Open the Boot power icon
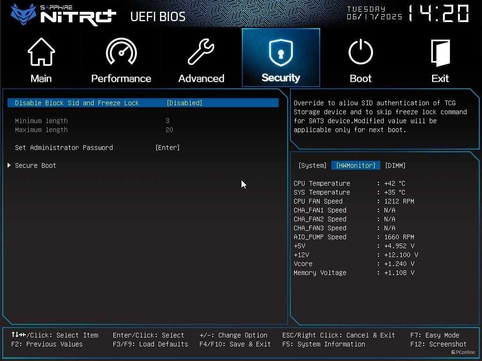Viewport: 482px width, 361px height. (361, 52)
